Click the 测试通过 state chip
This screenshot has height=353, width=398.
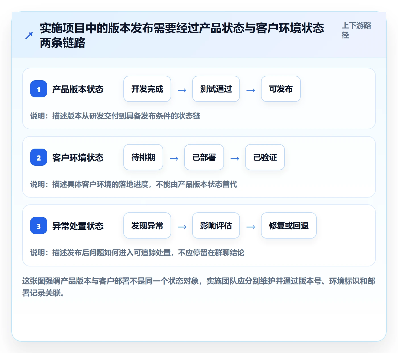click(216, 89)
